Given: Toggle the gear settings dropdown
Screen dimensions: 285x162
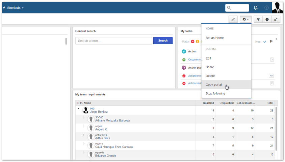Looking at the screenshot, I should tap(245, 19).
